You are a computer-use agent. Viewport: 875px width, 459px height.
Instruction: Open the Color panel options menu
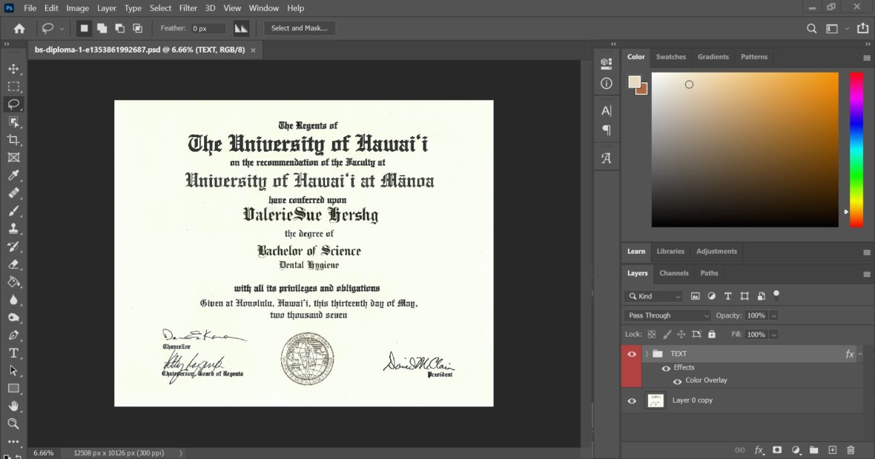click(867, 58)
